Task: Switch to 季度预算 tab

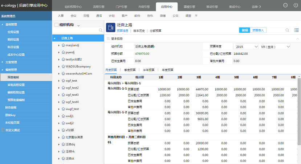Action: pyautogui.click(x=130, y=70)
